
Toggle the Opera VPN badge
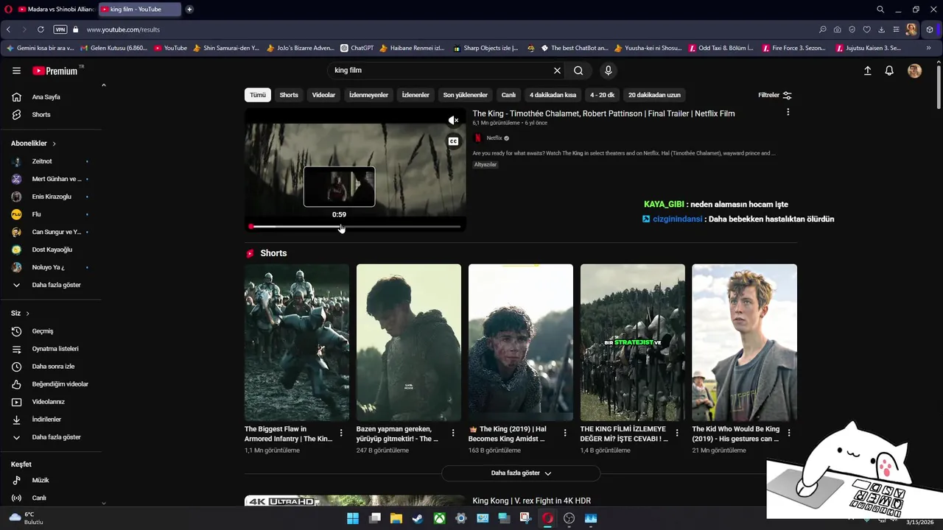[x=60, y=29]
